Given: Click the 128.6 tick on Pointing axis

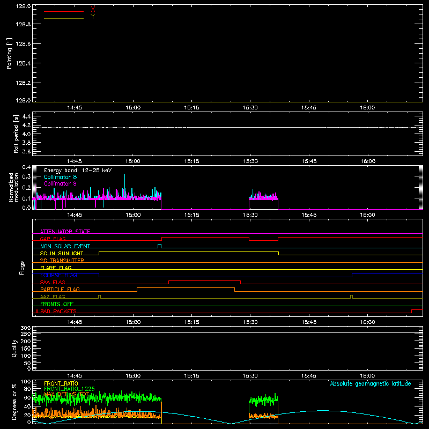Looking at the screenshot, I should click(23, 44).
